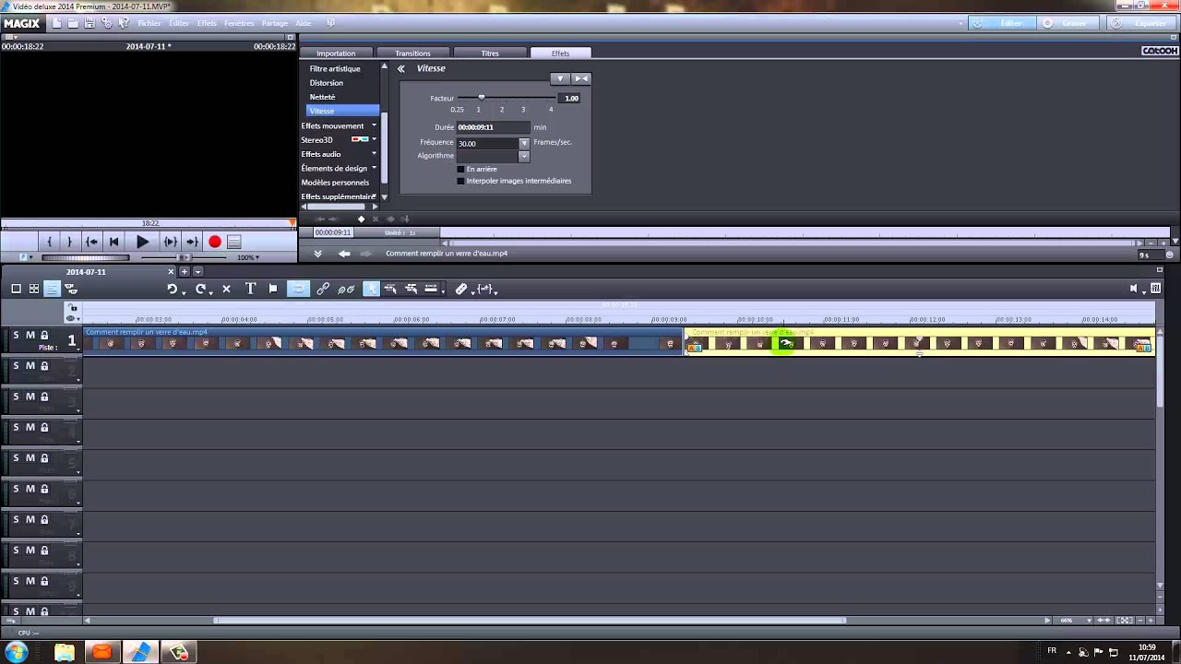Mute track 1 with M
The image size is (1181, 664).
tap(30, 336)
